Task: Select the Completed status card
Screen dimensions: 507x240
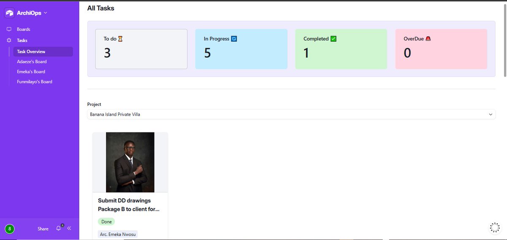Action: point(341,49)
